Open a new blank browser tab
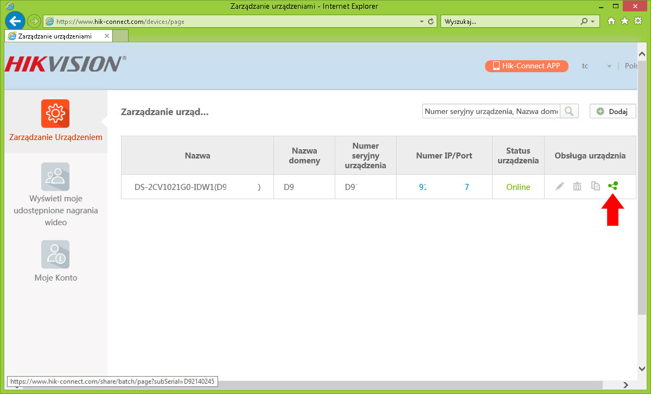The width and height of the screenshot is (651, 394). pyautogui.click(x=120, y=36)
